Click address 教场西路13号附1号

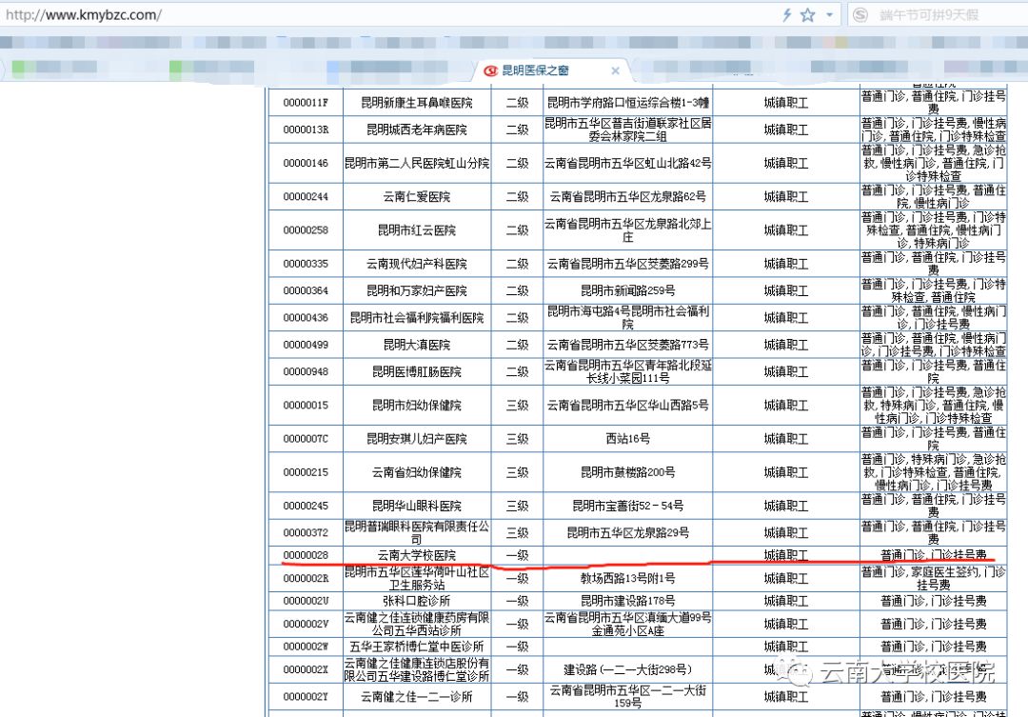(628, 578)
